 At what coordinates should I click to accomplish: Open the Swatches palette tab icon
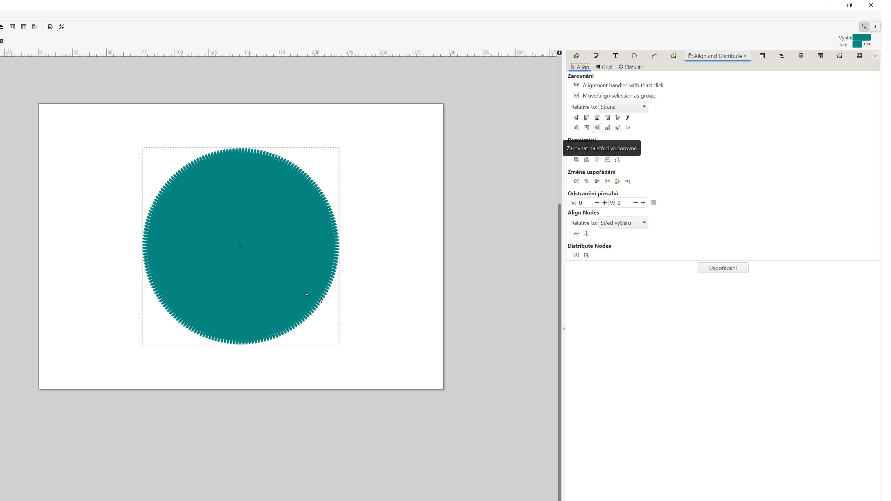(x=859, y=56)
